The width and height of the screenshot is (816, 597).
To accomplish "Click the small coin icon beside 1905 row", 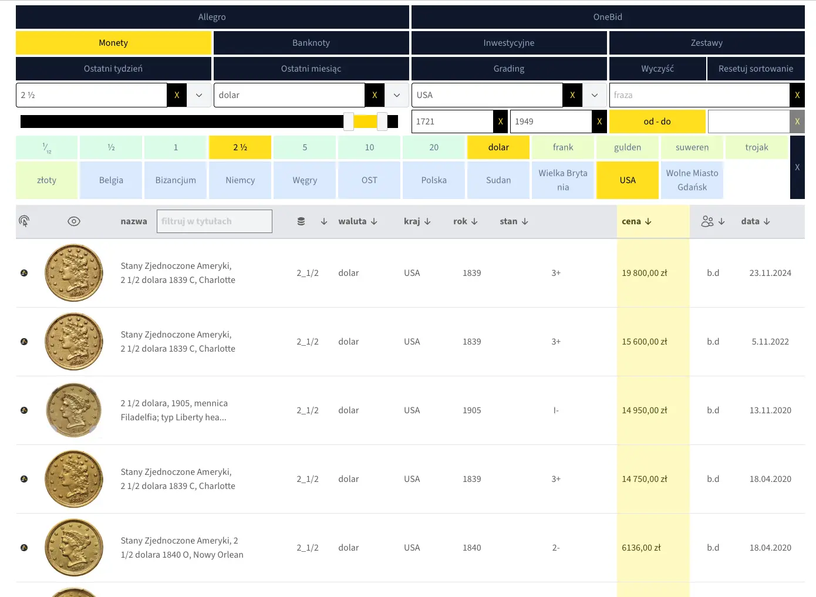I will tap(24, 410).
